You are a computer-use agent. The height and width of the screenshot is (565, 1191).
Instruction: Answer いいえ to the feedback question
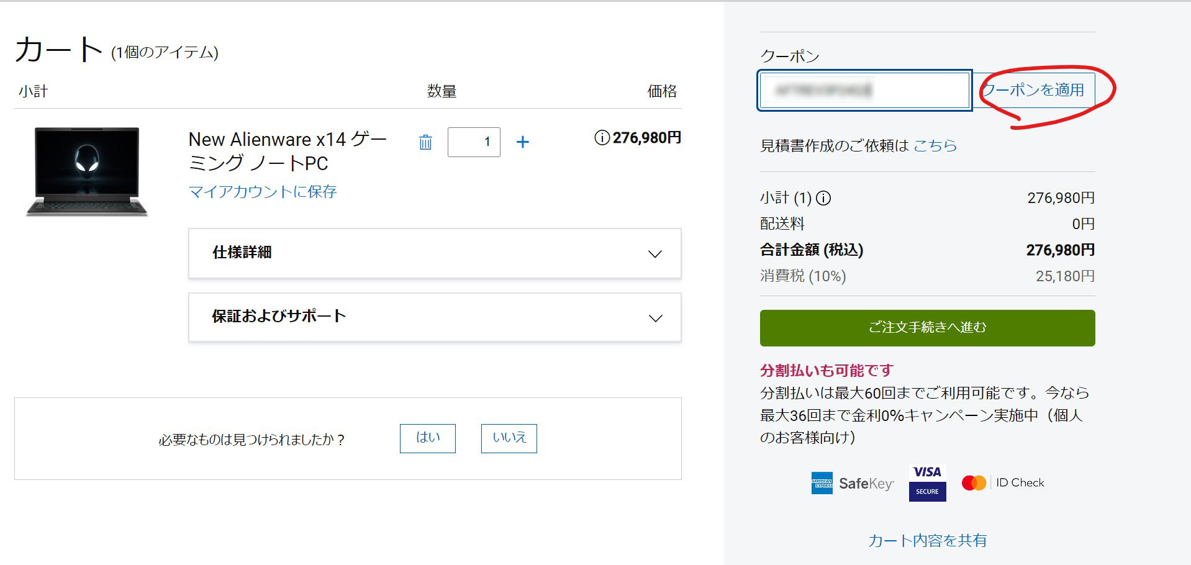509,438
